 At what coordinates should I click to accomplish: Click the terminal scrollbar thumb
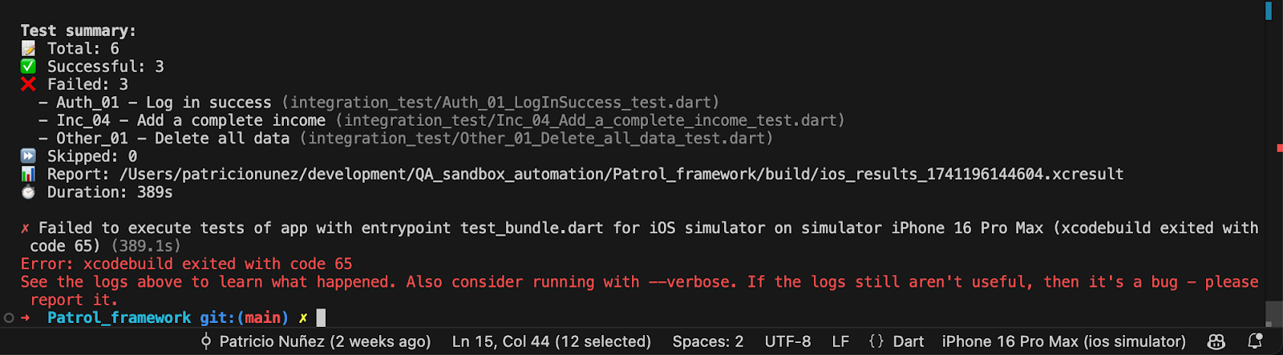[x=1273, y=313]
